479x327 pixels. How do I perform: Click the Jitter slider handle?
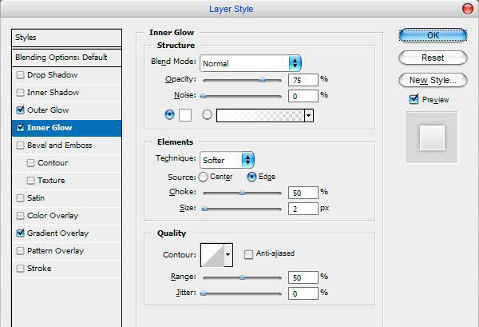[204, 293]
